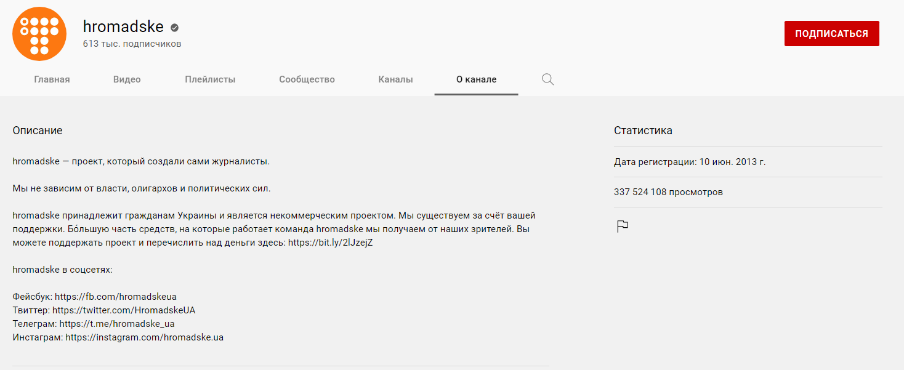Follow the https://bit.ly/2lJzejZ donation link

[331, 243]
